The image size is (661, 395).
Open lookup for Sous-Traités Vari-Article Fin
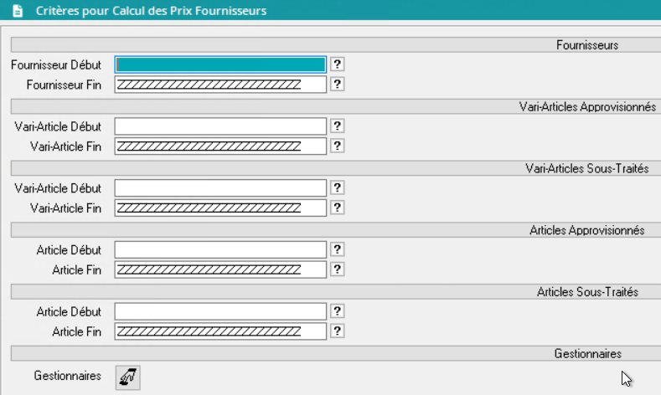point(338,208)
